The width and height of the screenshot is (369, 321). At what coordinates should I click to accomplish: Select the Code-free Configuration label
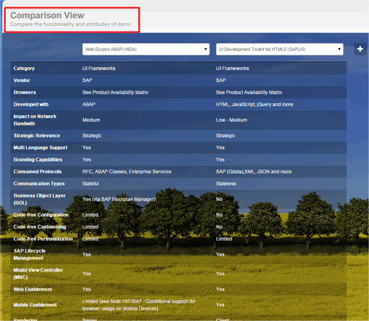(41, 215)
